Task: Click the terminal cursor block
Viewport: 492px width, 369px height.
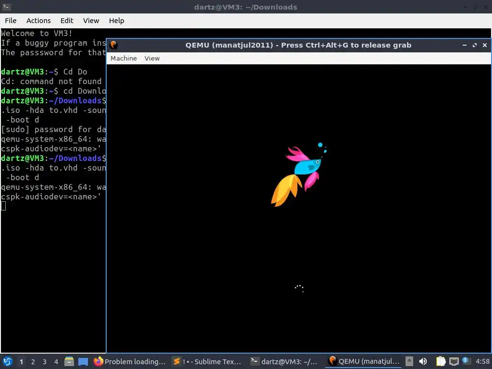Action: pyautogui.click(x=3, y=206)
